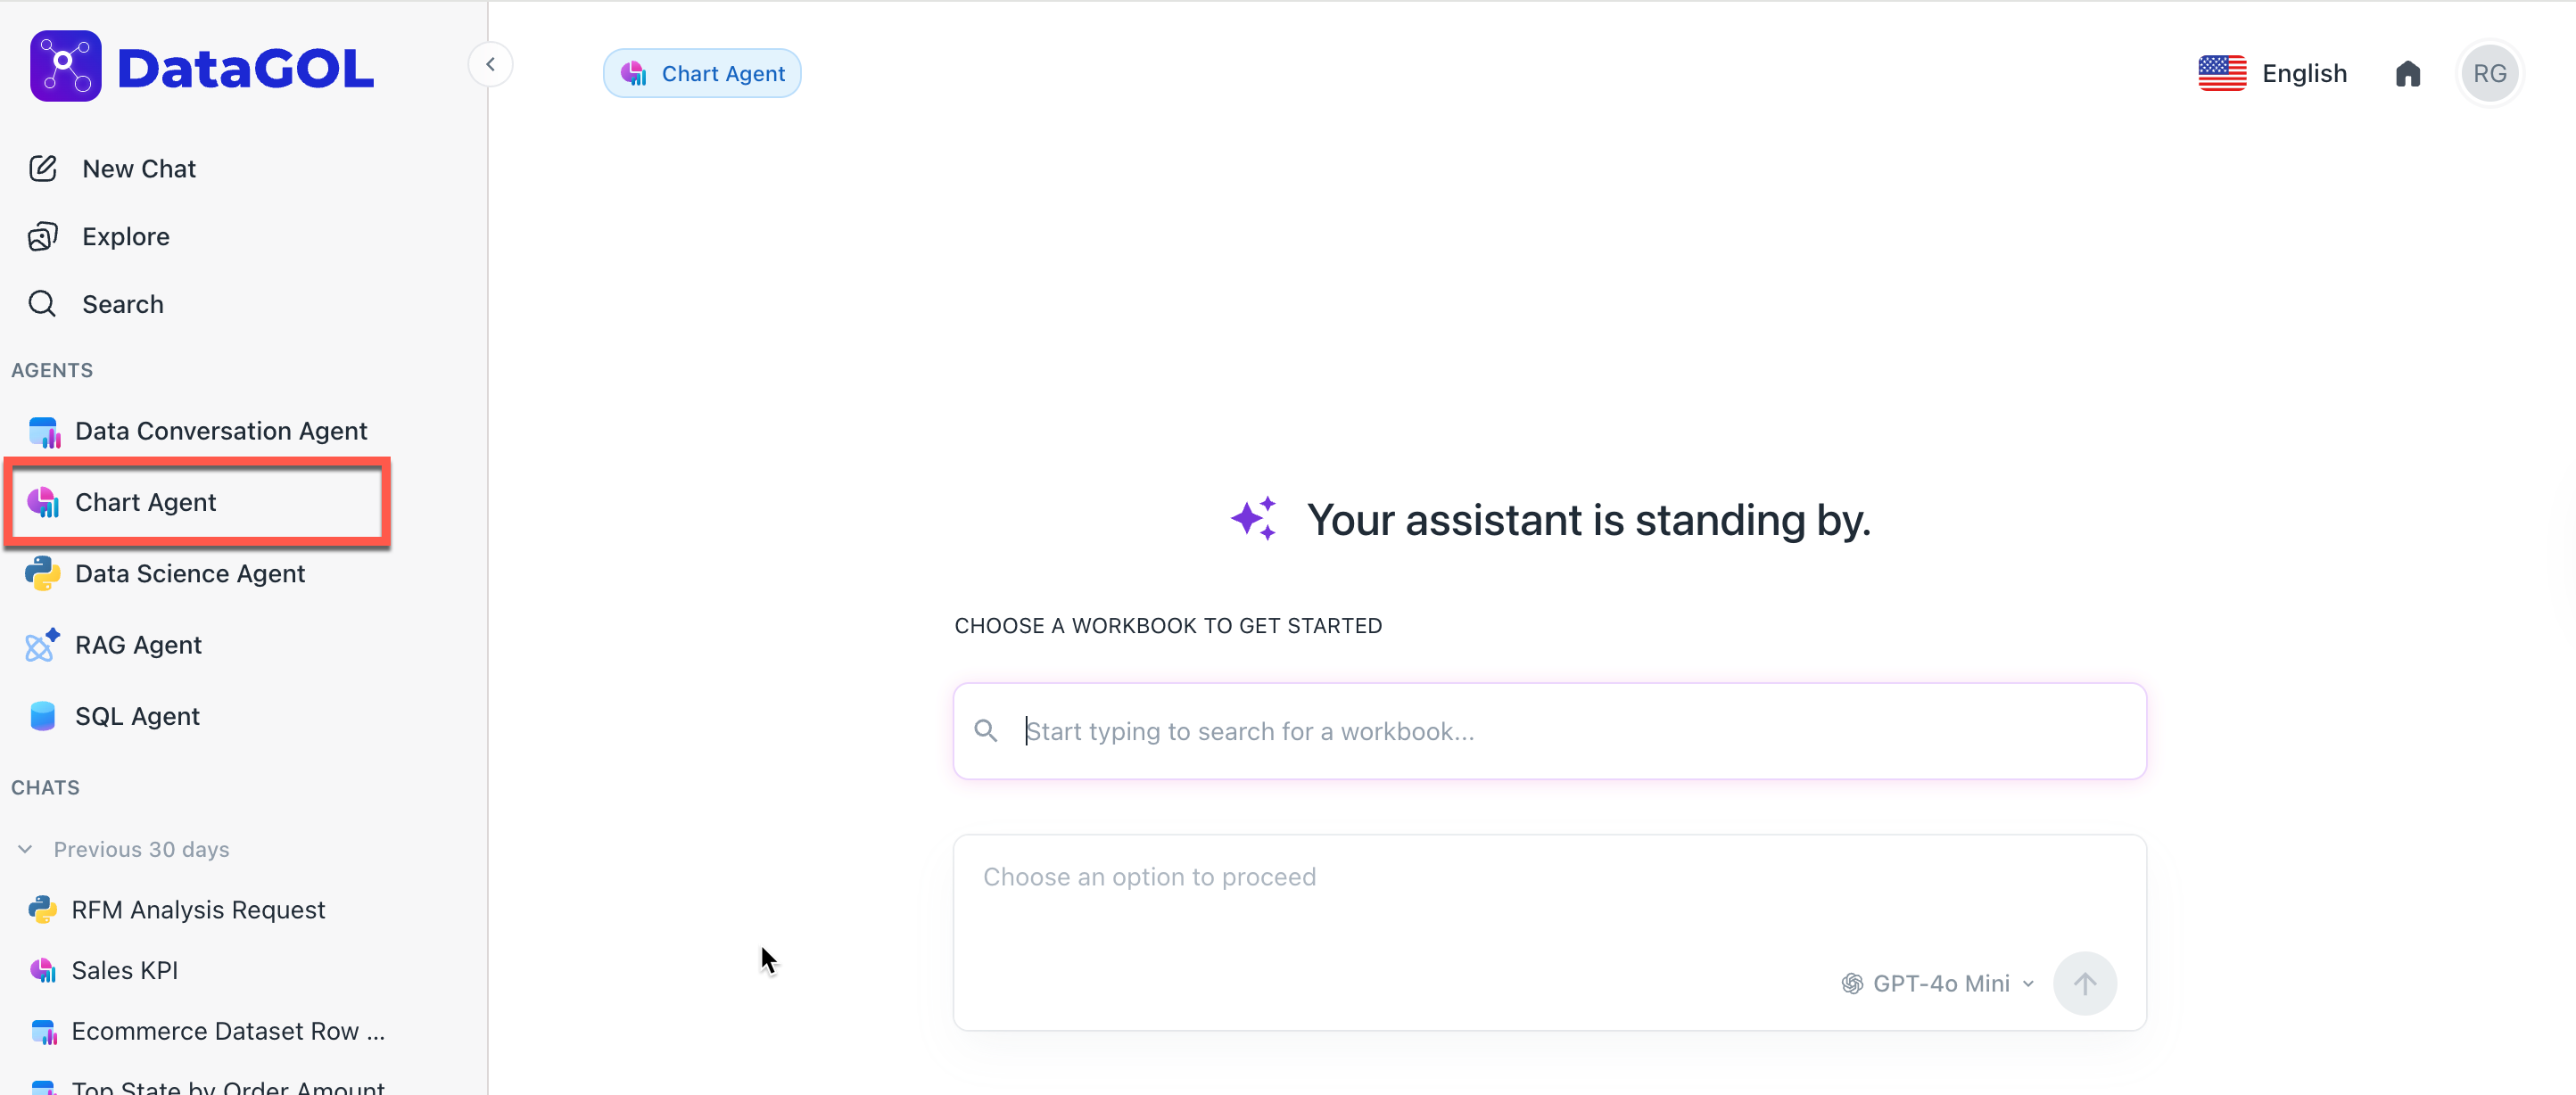The height and width of the screenshot is (1095, 2576).
Task: Click the New Chat pencil icon
Action: coord(43,169)
